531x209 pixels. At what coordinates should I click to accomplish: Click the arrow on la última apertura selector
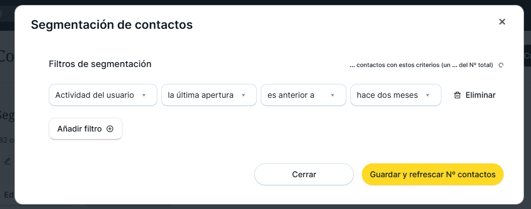pyautogui.click(x=243, y=95)
